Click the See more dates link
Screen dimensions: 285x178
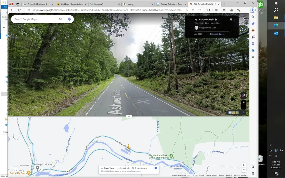point(216,34)
